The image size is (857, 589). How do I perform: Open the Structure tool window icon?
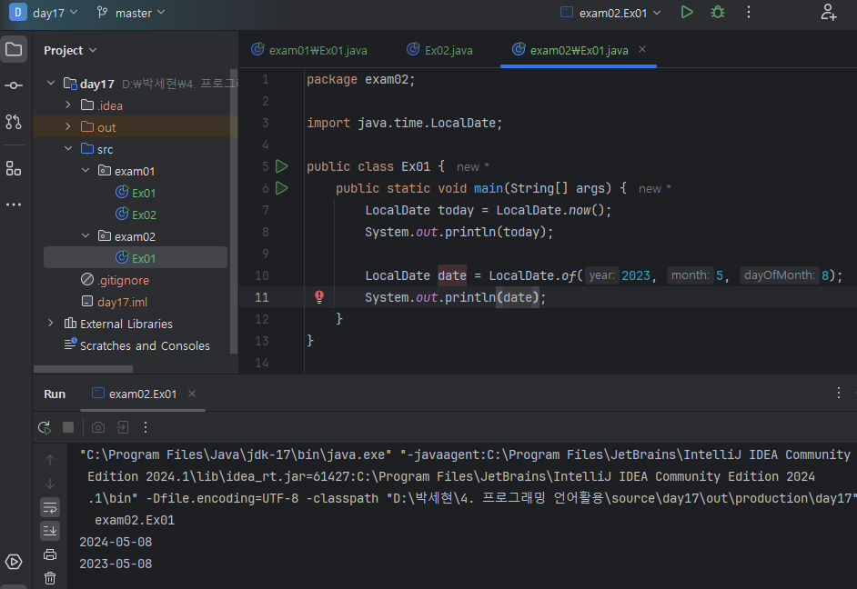[14, 168]
